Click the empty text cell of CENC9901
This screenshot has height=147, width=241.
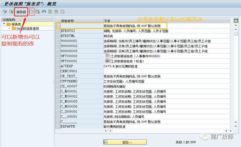167,71
